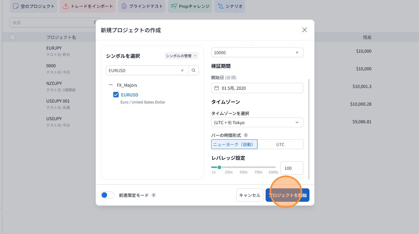Screen dimensions: 419x234
Task: Show info for 前進限定モード
Action: 154,195
